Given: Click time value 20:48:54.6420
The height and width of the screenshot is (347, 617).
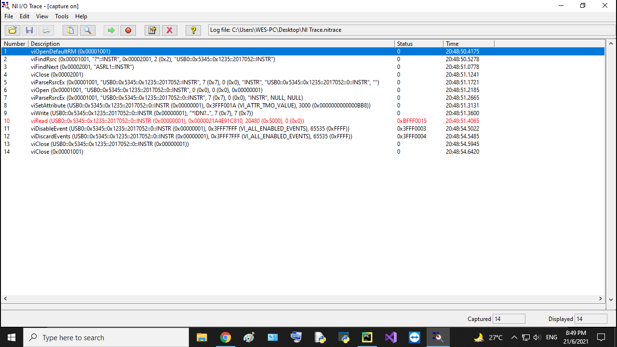Looking at the screenshot, I should 462,152.
